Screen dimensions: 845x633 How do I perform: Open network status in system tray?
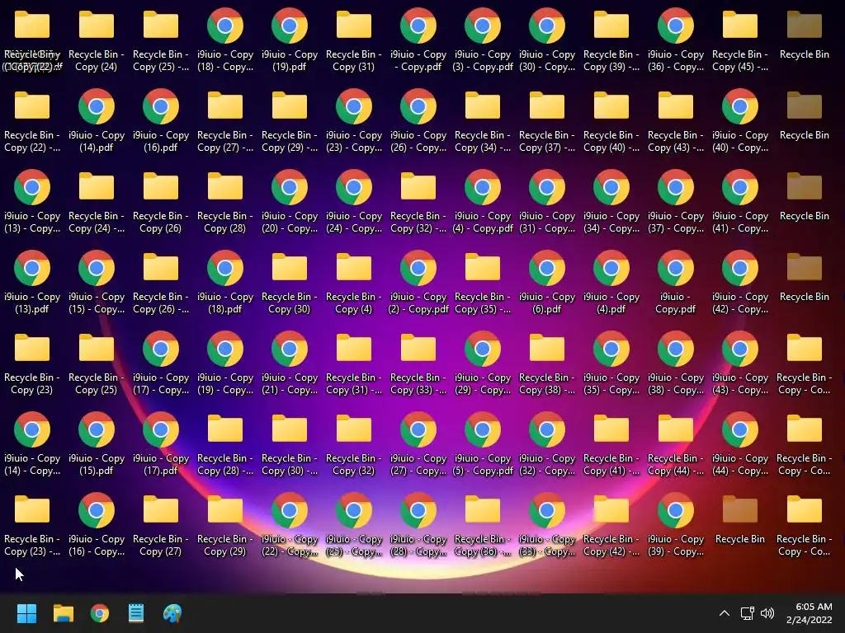pos(747,613)
